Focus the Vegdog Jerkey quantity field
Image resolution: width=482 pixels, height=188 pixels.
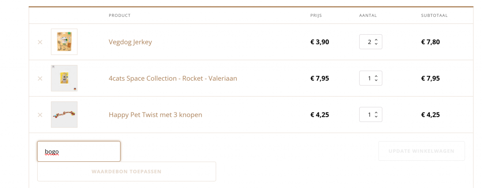(x=371, y=42)
